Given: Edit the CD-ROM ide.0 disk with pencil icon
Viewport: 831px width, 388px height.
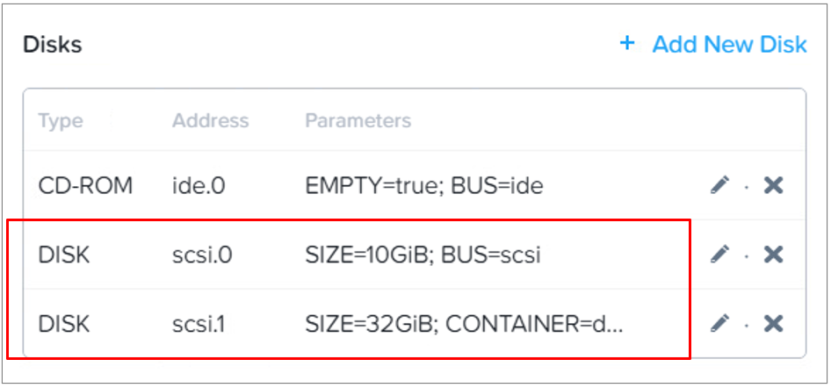Looking at the screenshot, I should click(719, 185).
